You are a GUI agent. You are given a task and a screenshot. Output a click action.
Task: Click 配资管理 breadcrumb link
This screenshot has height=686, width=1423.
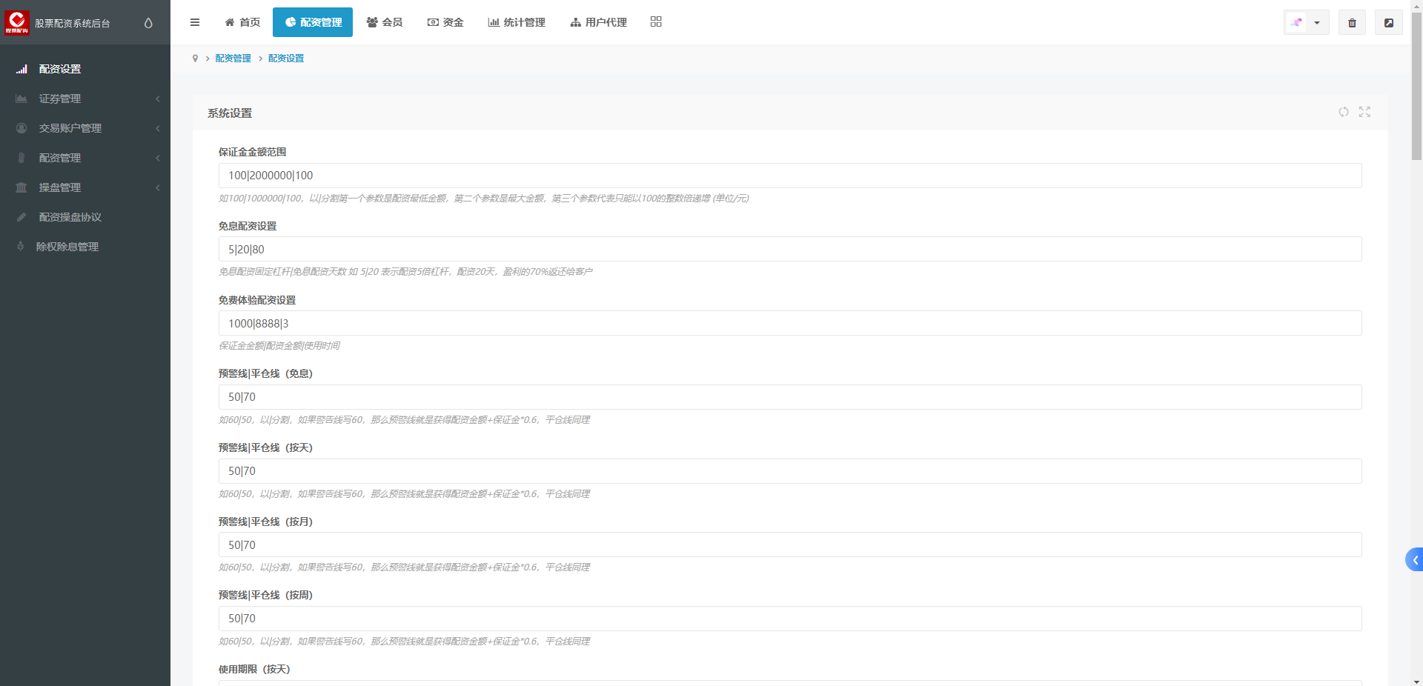coord(233,59)
